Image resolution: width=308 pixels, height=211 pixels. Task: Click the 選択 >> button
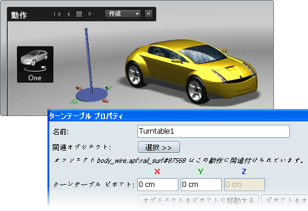coord(159,147)
